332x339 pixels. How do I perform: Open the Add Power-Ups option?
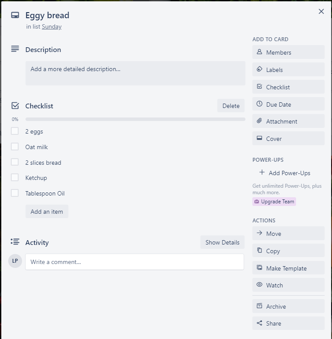click(285, 173)
